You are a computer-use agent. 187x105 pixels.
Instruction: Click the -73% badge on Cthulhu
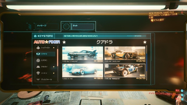tap(100, 58)
